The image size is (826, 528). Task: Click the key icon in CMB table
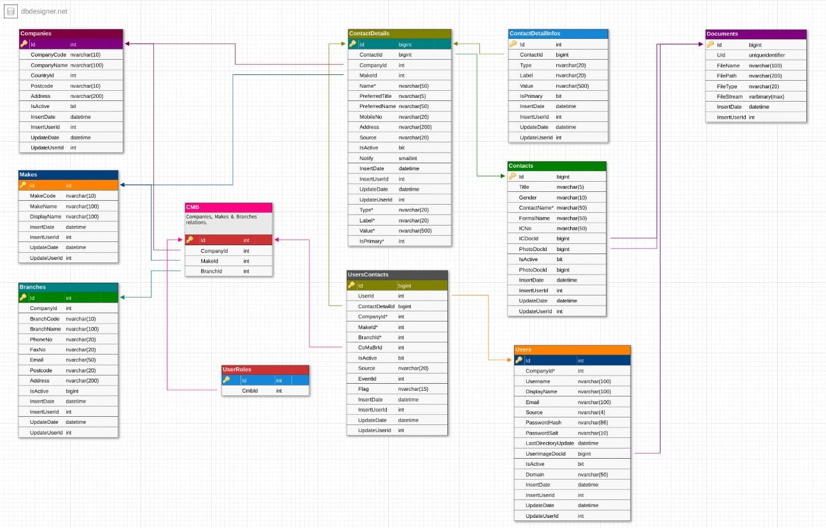(190, 240)
